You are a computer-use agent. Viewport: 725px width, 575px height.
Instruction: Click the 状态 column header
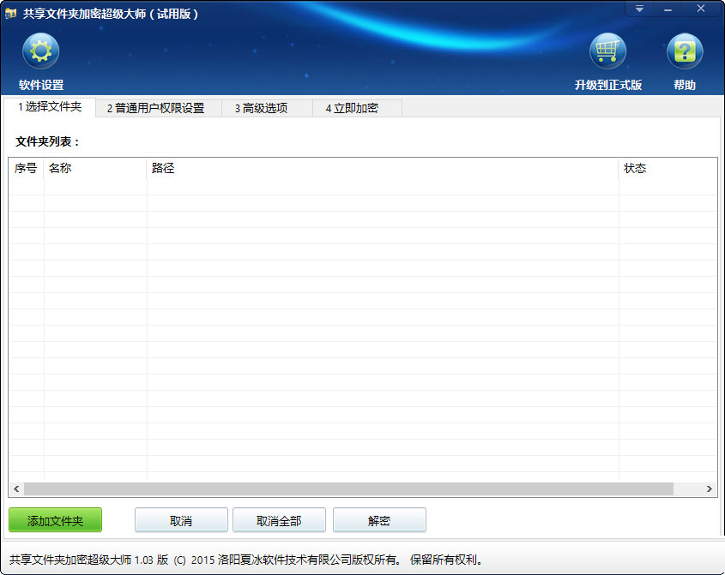pyautogui.click(x=668, y=168)
